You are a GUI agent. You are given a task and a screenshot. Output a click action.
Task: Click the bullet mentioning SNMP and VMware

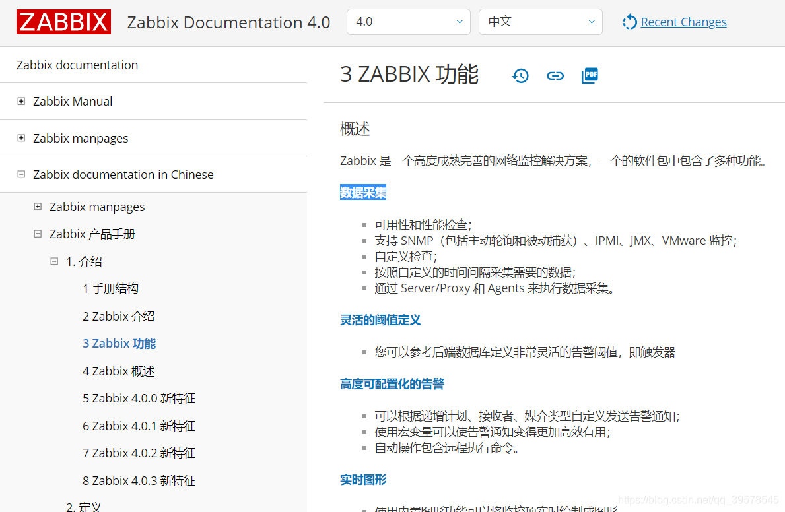pos(556,241)
